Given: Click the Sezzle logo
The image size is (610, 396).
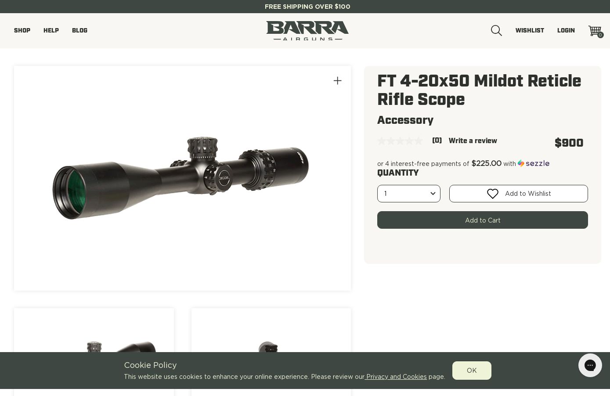Looking at the screenshot, I should [x=534, y=163].
